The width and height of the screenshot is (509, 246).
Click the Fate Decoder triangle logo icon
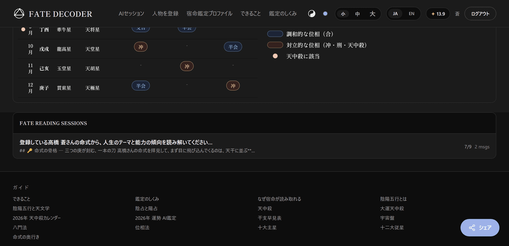19,14
